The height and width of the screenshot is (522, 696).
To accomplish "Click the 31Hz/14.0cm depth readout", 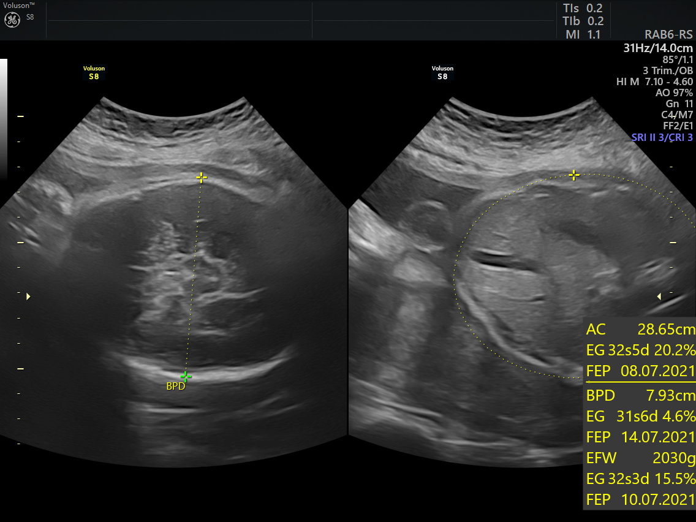I will point(658,48).
